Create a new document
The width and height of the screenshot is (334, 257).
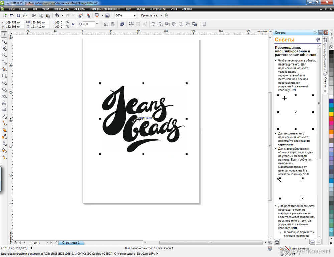(x=5, y=16)
